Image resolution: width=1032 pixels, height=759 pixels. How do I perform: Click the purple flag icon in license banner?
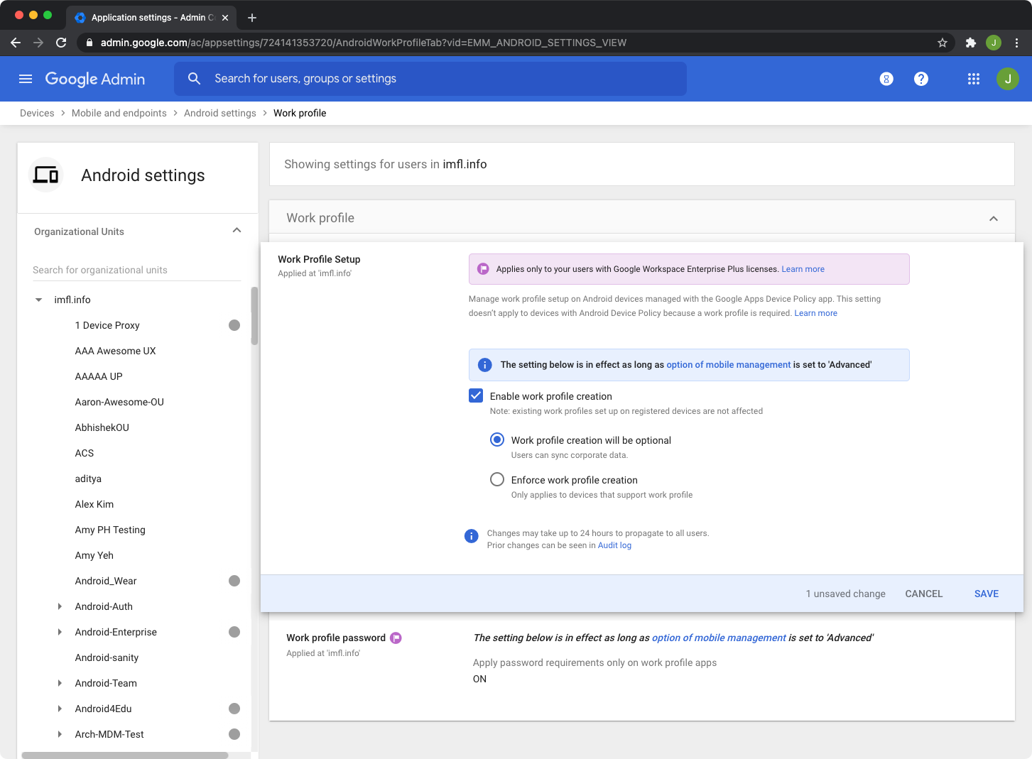coord(483,269)
